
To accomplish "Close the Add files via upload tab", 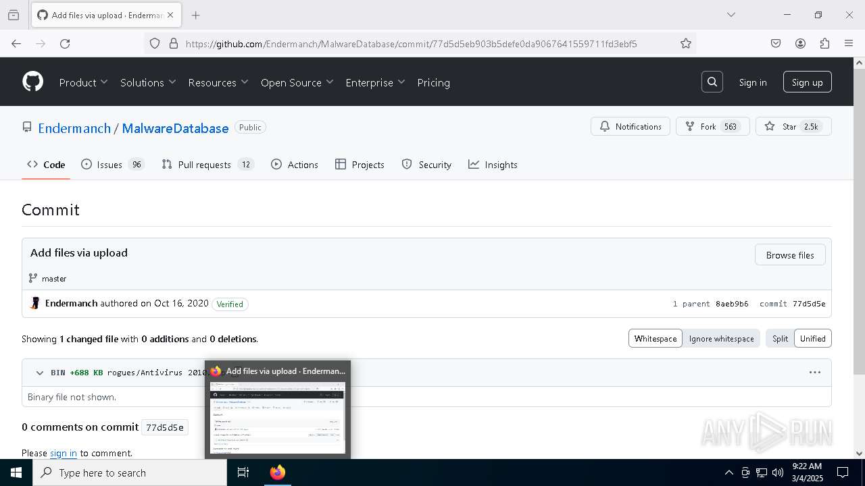I will 170,15.
